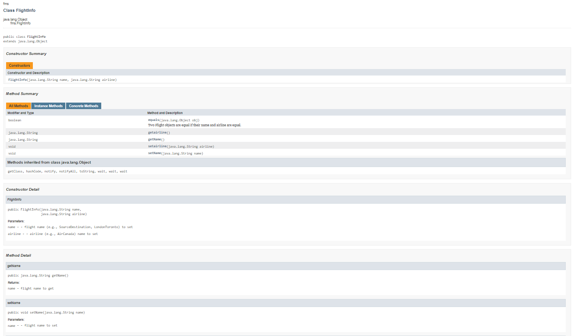Image resolution: width=573 pixels, height=336 pixels.
Task: Open the fms package link
Action: [6, 3]
